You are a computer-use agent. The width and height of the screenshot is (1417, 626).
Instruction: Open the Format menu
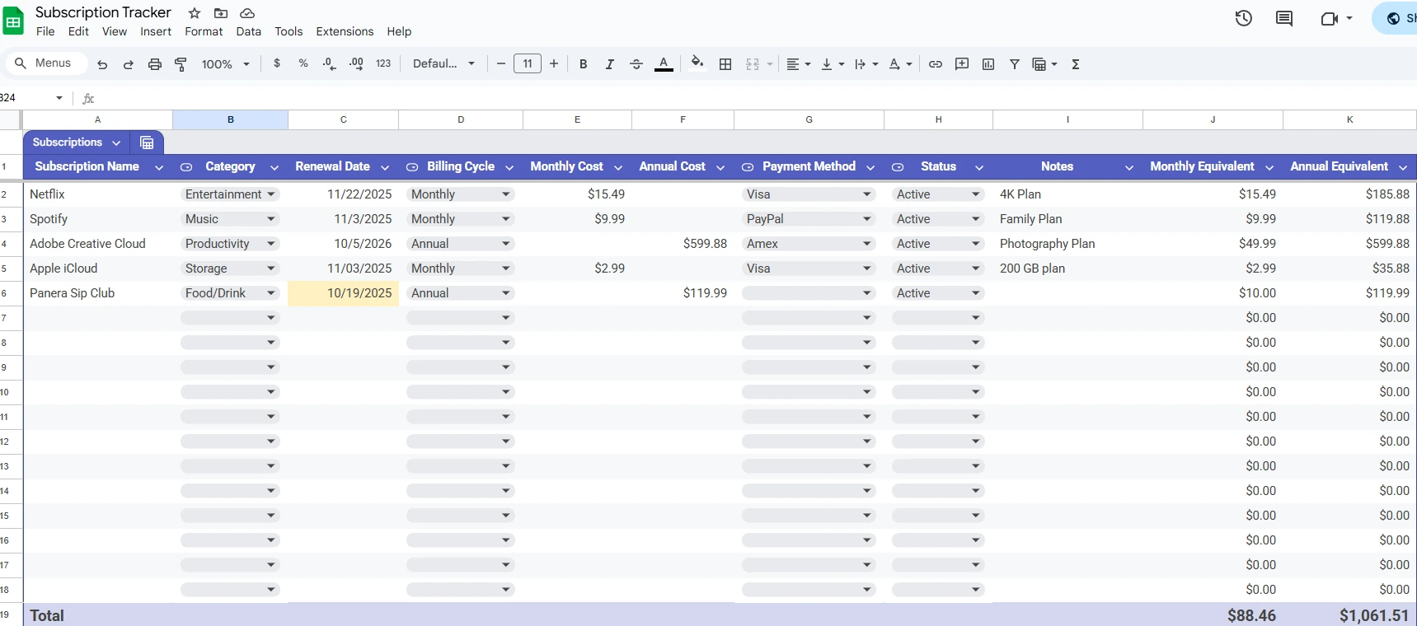click(x=204, y=31)
